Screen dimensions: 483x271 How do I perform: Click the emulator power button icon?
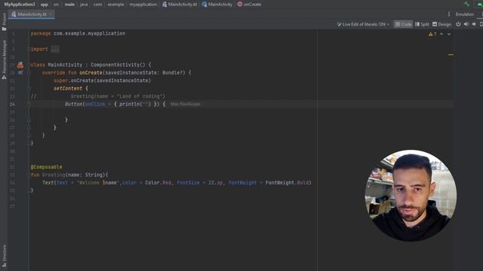458,24
